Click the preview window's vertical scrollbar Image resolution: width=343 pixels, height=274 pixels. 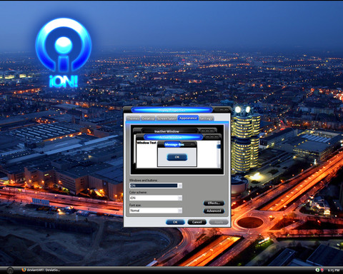[x=219, y=154]
